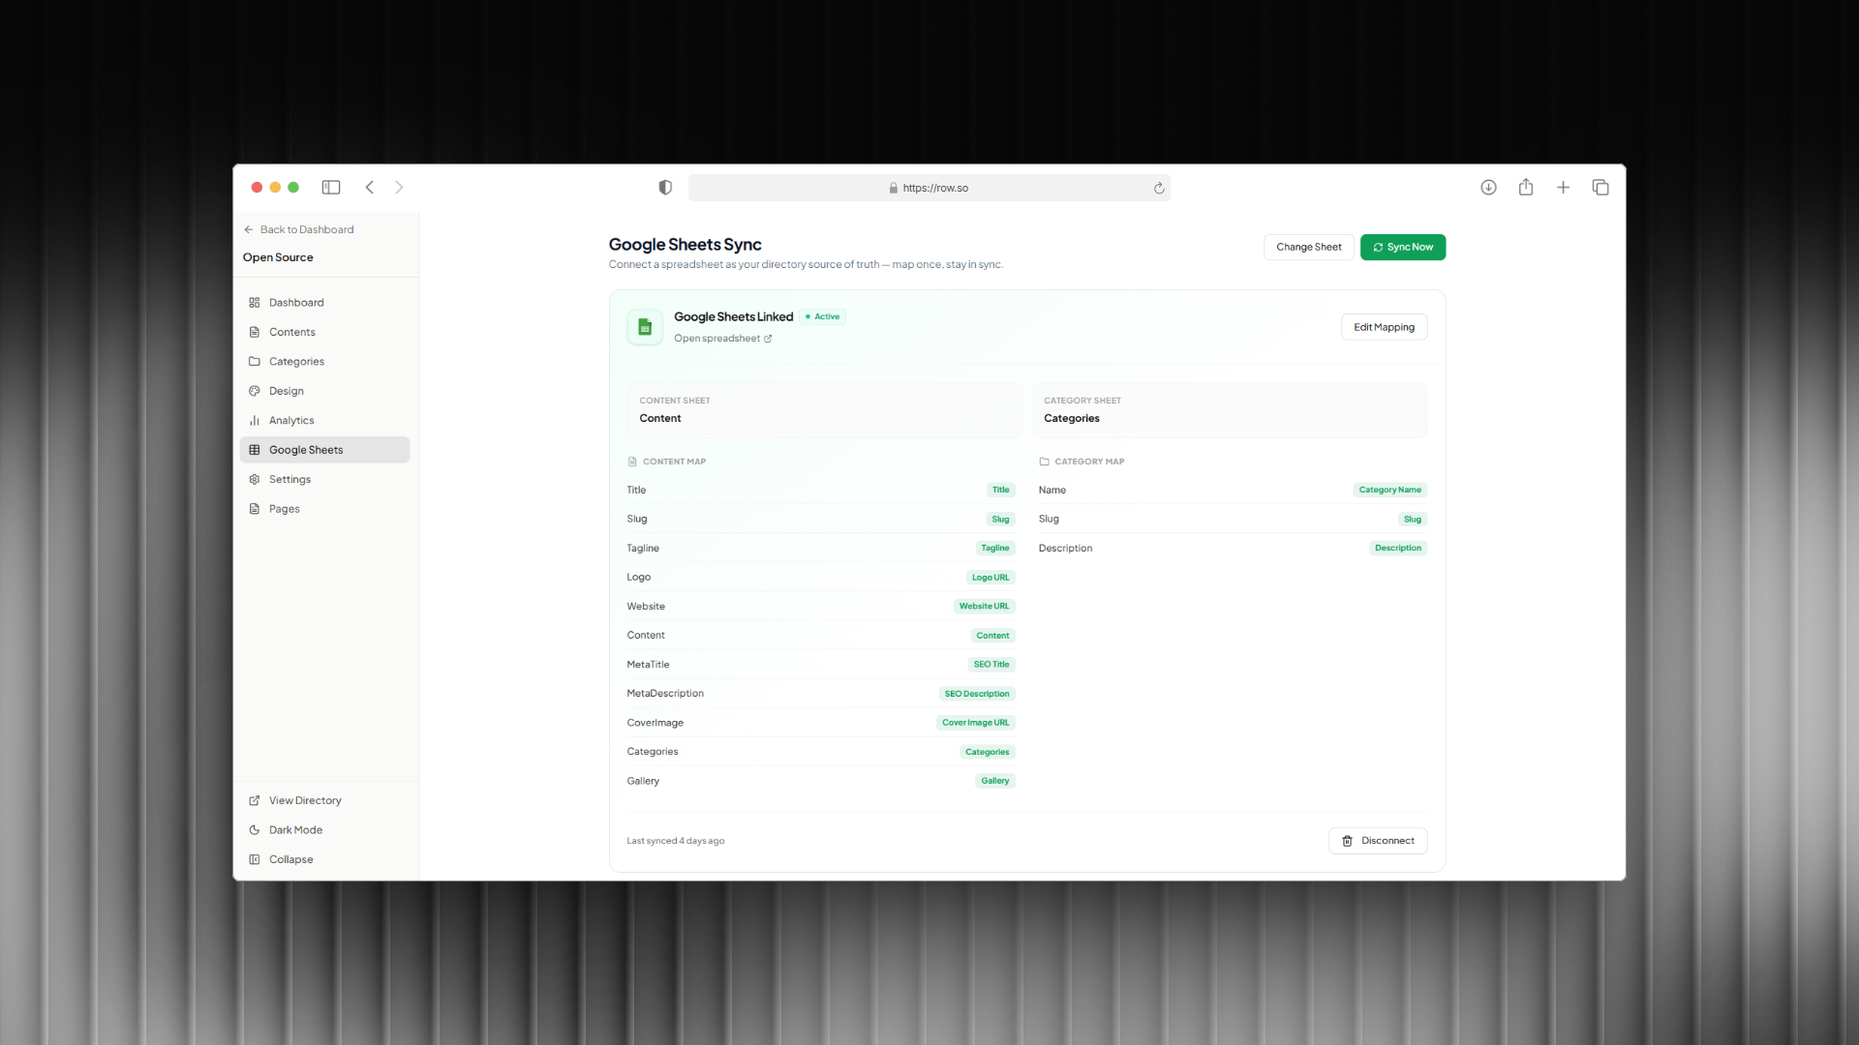The width and height of the screenshot is (1859, 1045).
Task: Click the Analytics bar chart icon
Action: pos(255,421)
